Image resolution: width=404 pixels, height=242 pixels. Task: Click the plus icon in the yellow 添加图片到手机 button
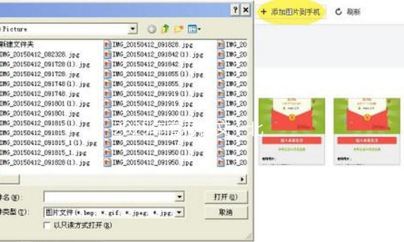pyautogui.click(x=263, y=12)
